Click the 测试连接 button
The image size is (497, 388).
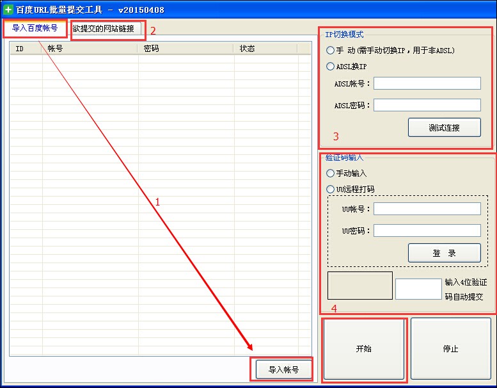pos(445,127)
